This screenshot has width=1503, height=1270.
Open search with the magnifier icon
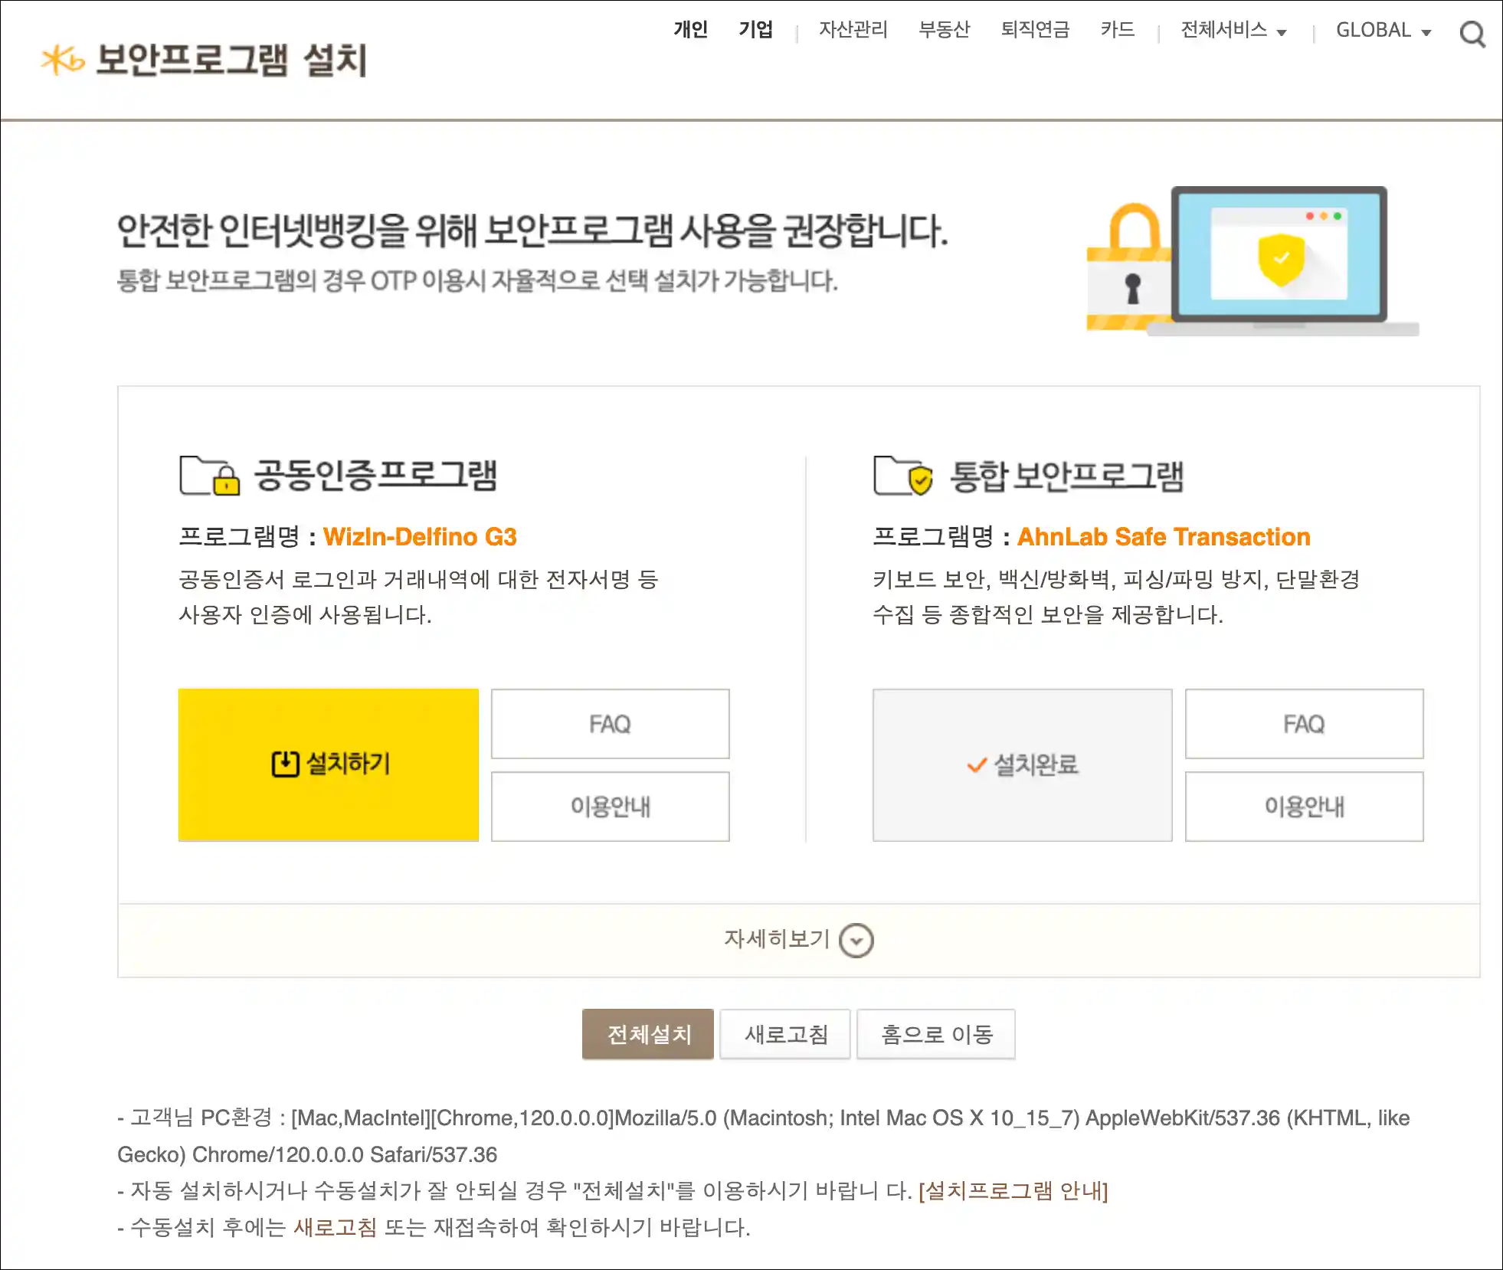click(1472, 34)
